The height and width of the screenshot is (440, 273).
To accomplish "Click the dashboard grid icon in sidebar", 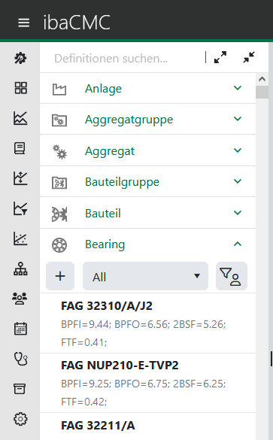I will [x=20, y=88].
